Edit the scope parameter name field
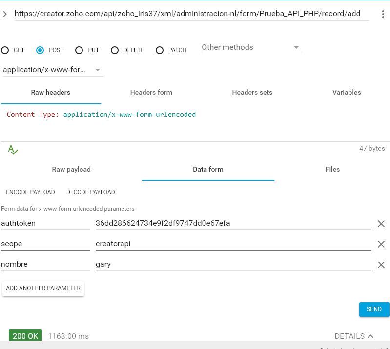This screenshot has height=349, width=390. pyautogui.click(x=45, y=244)
